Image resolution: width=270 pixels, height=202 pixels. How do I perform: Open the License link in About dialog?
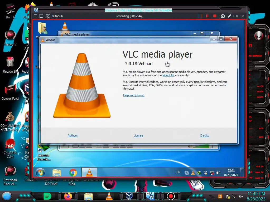(138, 135)
